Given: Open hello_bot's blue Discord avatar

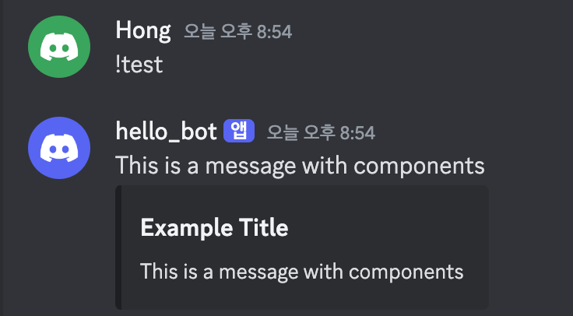Looking at the screenshot, I should pyautogui.click(x=59, y=148).
